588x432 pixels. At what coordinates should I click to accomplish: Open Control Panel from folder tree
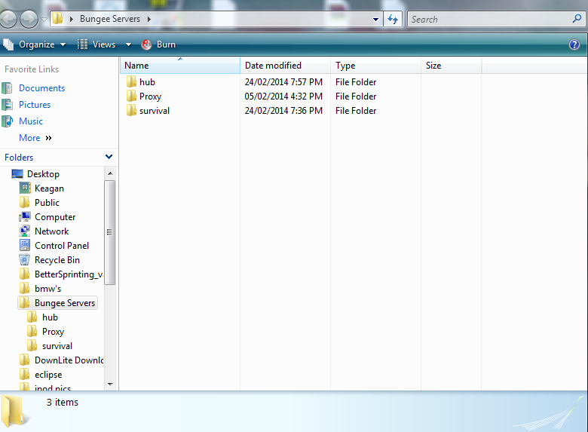click(62, 246)
